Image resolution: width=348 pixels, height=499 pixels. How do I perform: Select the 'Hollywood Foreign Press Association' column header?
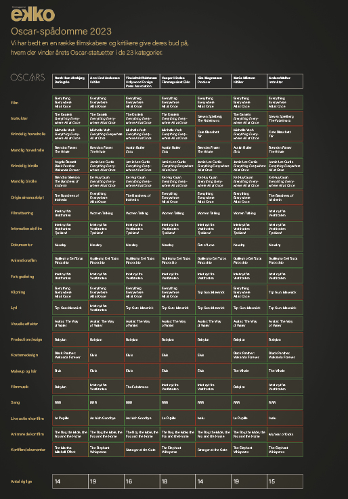pyautogui.click(x=142, y=81)
